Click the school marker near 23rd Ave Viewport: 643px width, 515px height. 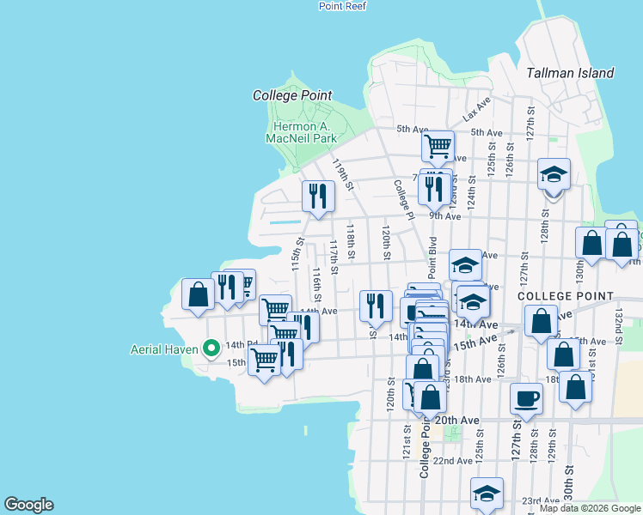coord(487,494)
